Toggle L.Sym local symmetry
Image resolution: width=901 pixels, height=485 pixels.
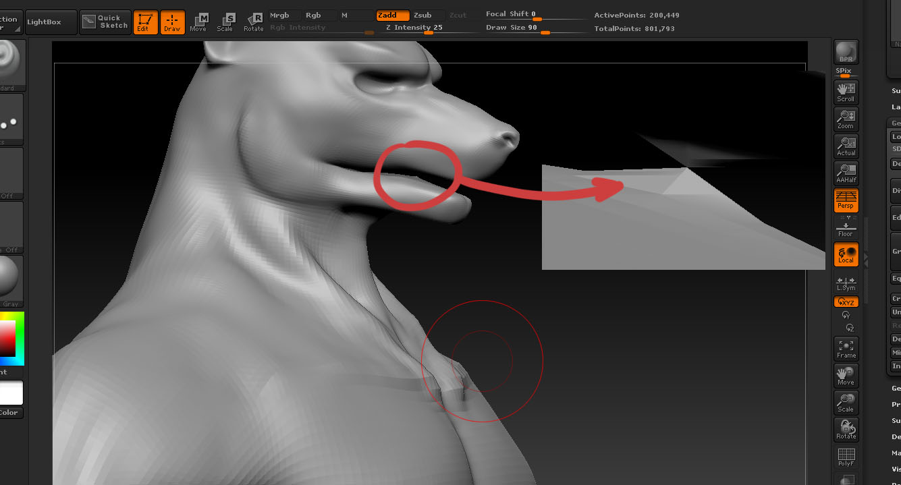846,283
